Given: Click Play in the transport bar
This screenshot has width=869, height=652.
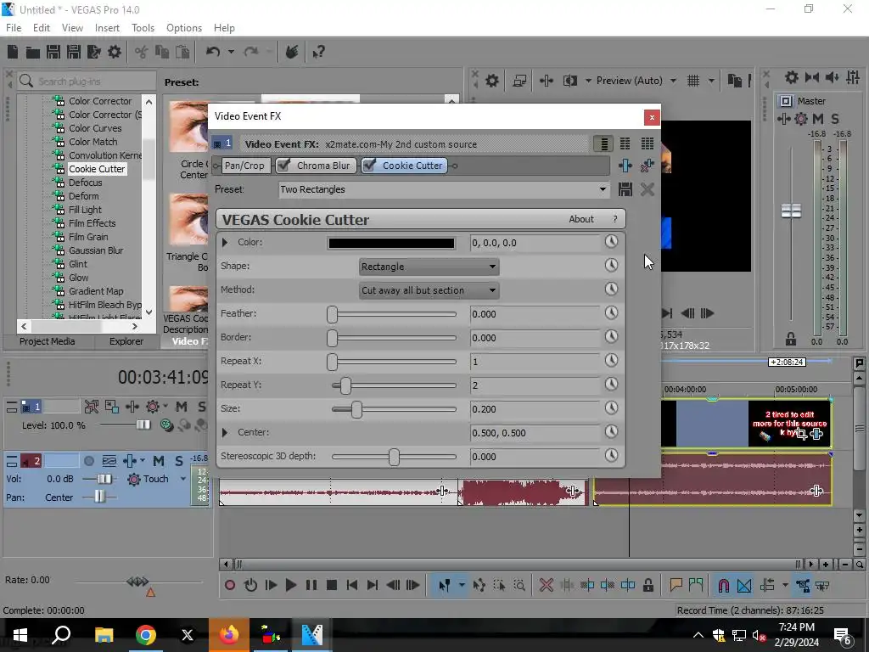Looking at the screenshot, I should (290, 585).
